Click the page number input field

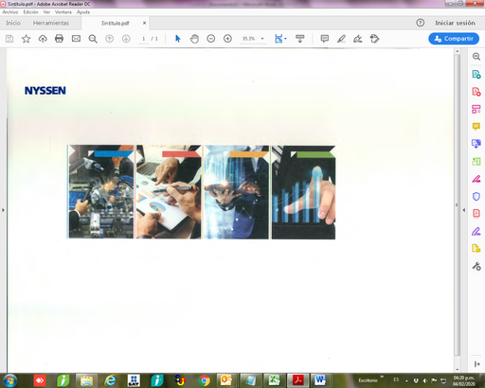click(143, 39)
